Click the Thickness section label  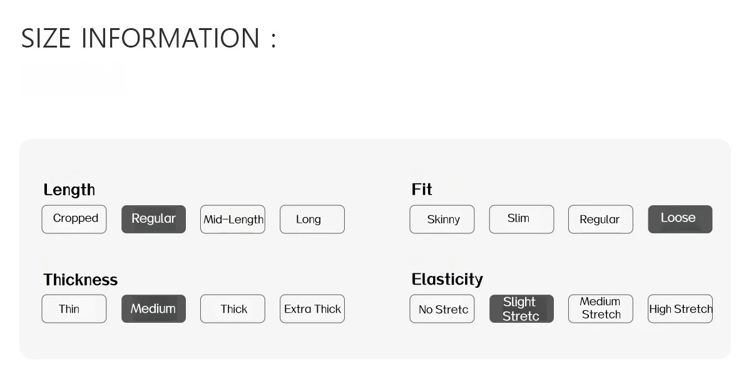click(80, 279)
